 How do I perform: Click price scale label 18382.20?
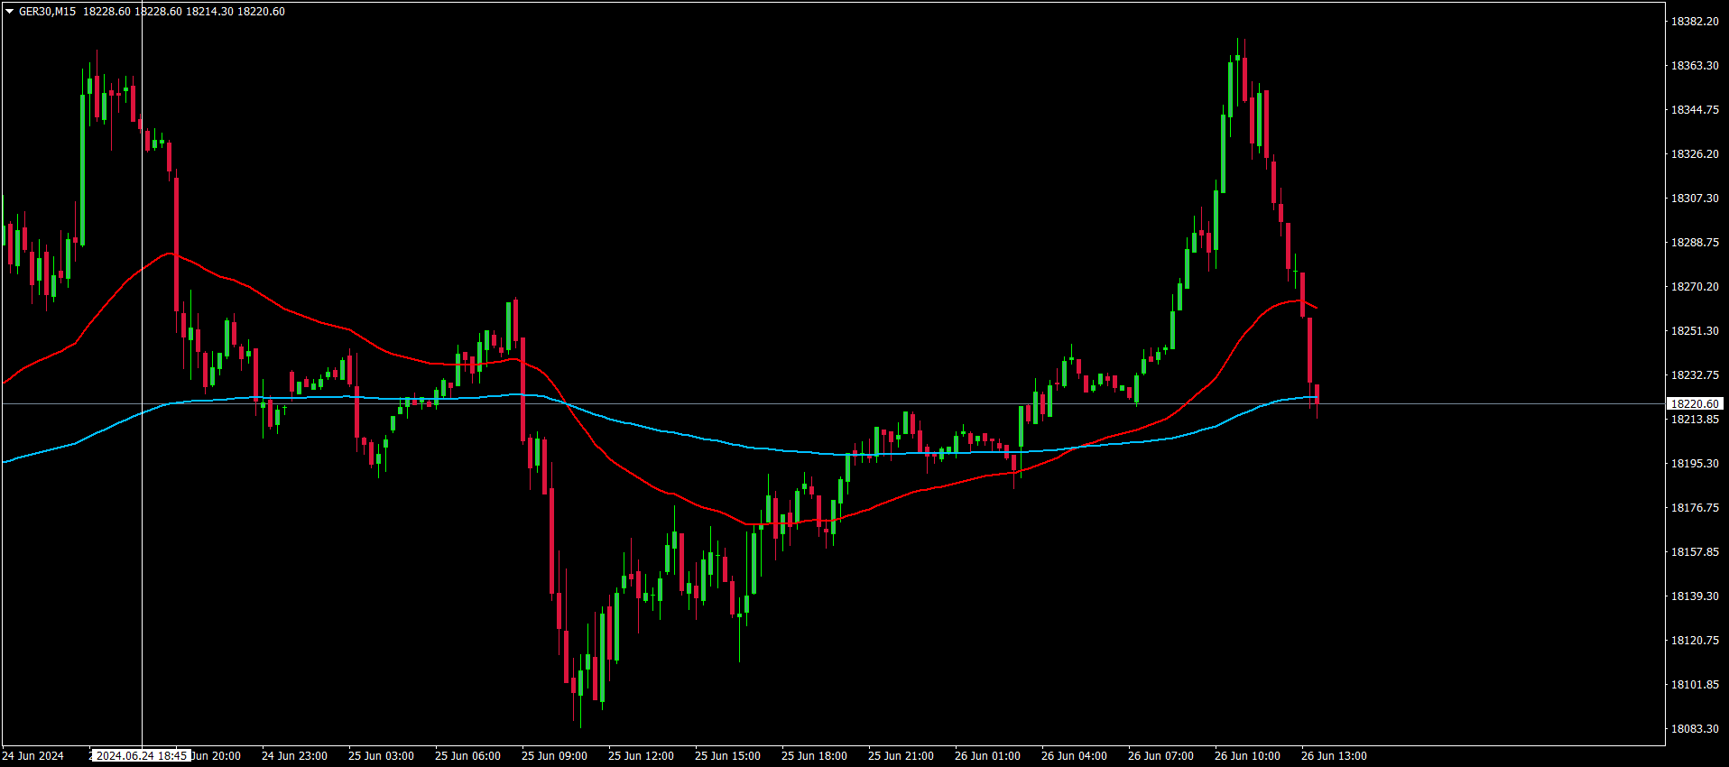pyautogui.click(x=1695, y=22)
